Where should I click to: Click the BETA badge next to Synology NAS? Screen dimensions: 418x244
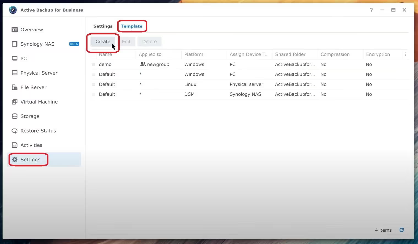[74, 44]
